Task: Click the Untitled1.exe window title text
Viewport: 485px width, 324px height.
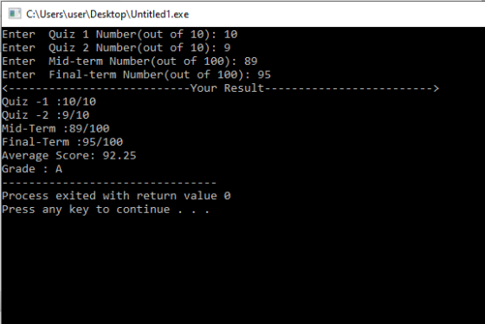Action: (x=107, y=14)
